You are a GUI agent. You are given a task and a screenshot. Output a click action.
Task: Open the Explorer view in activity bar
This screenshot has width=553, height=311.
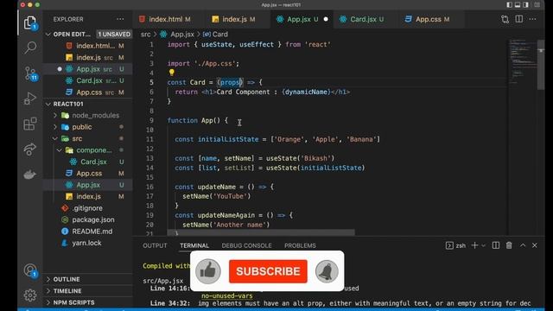click(x=30, y=23)
